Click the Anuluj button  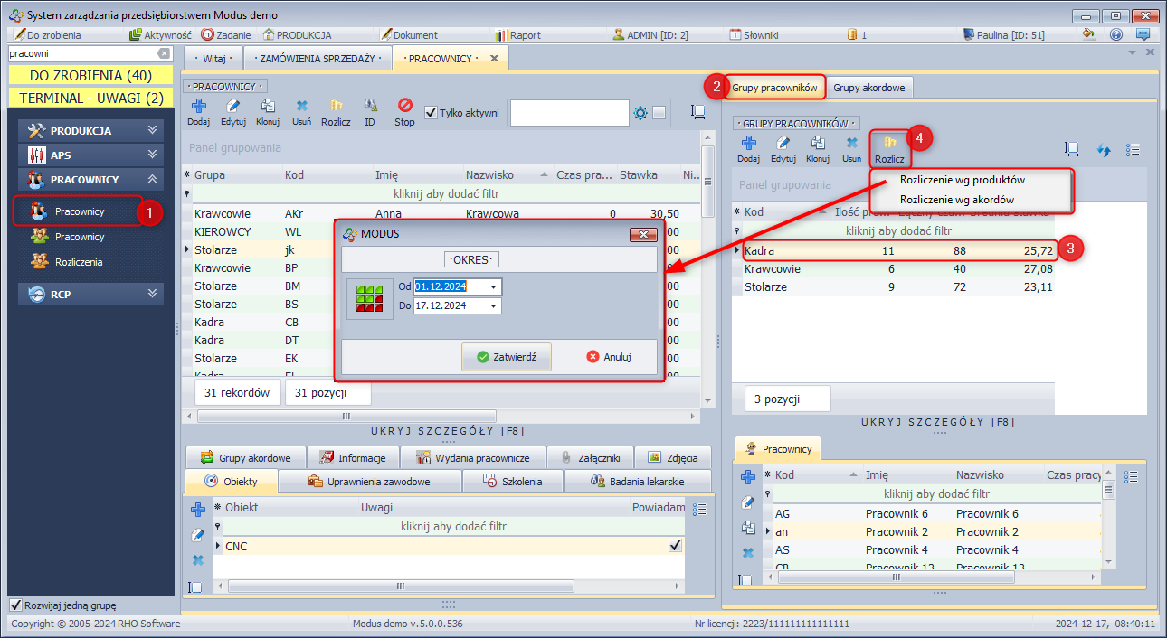point(609,357)
